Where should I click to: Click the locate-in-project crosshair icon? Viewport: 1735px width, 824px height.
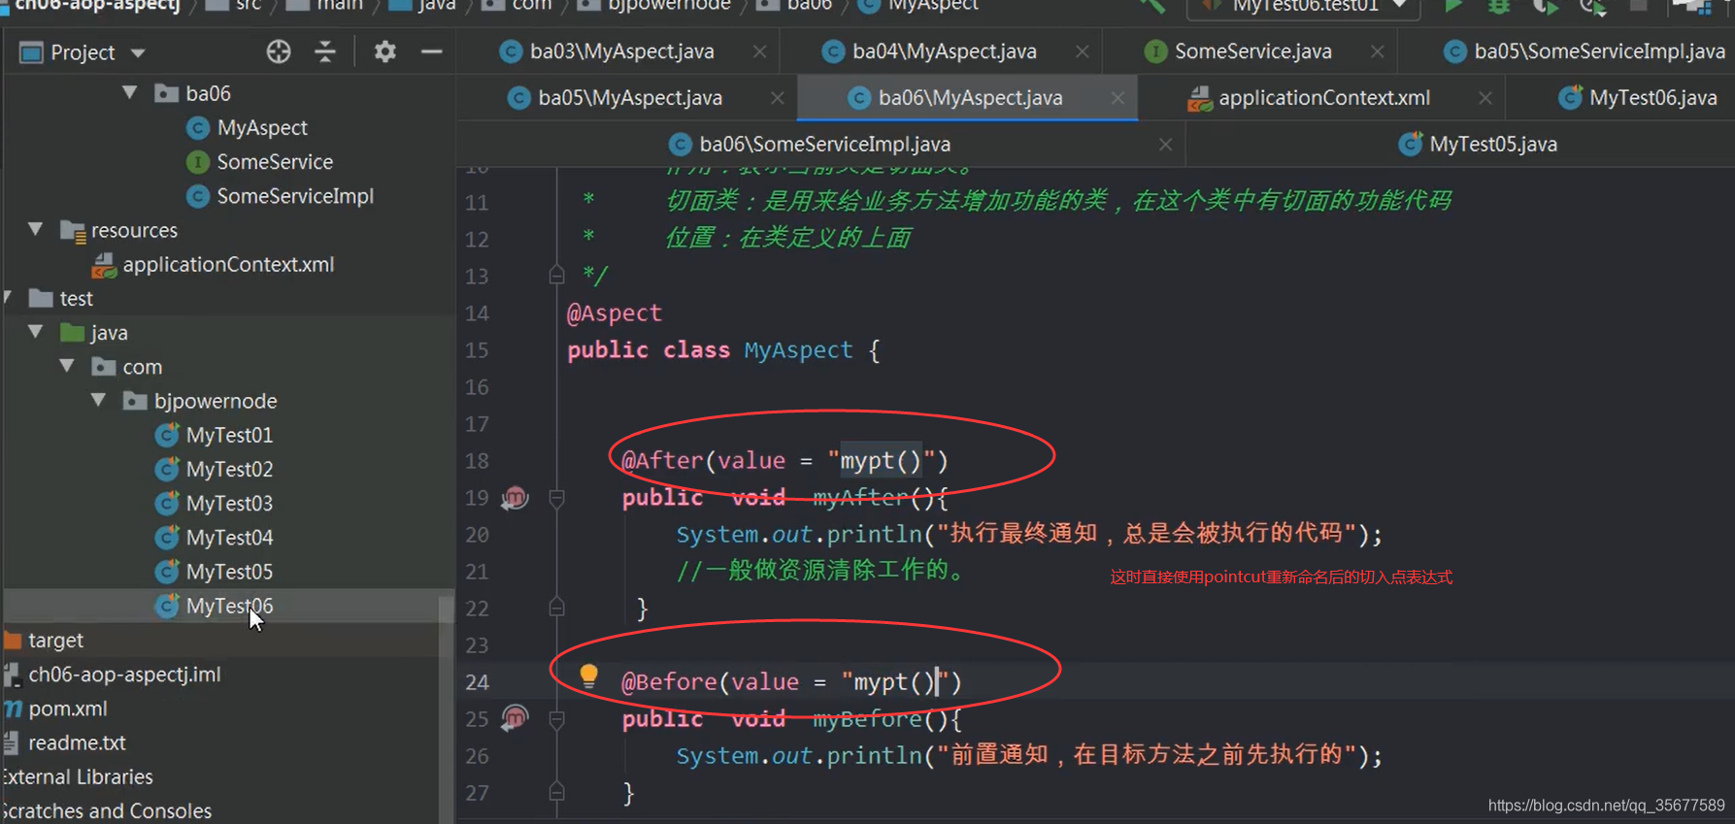(279, 51)
